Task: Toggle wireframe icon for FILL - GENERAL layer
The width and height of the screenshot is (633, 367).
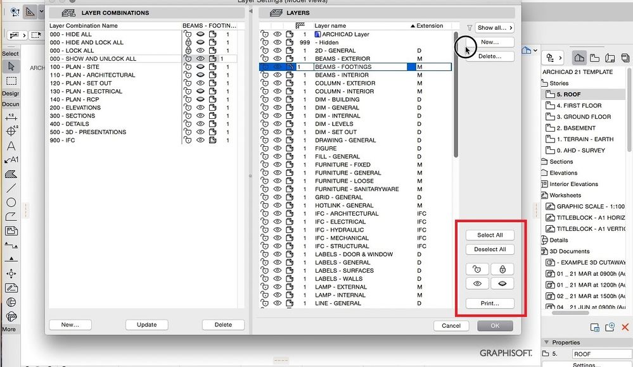Action: pyautogui.click(x=290, y=156)
